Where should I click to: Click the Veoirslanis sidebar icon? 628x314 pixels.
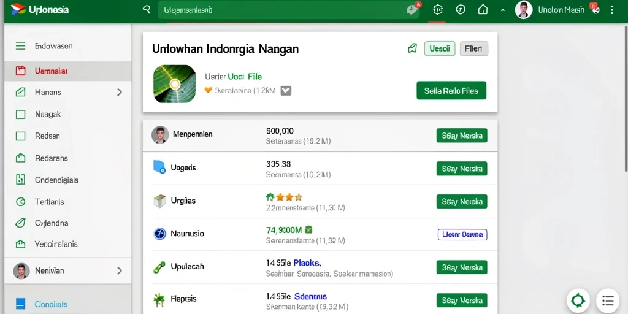(x=20, y=244)
